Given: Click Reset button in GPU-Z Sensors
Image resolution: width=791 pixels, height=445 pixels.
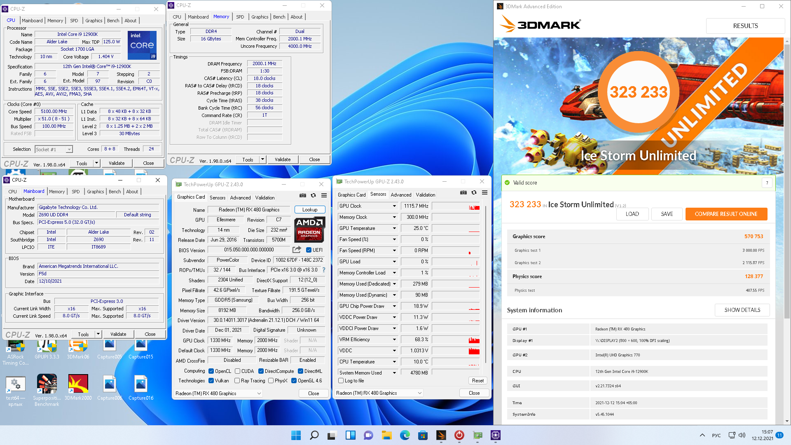Looking at the screenshot, I should point(478,381).
